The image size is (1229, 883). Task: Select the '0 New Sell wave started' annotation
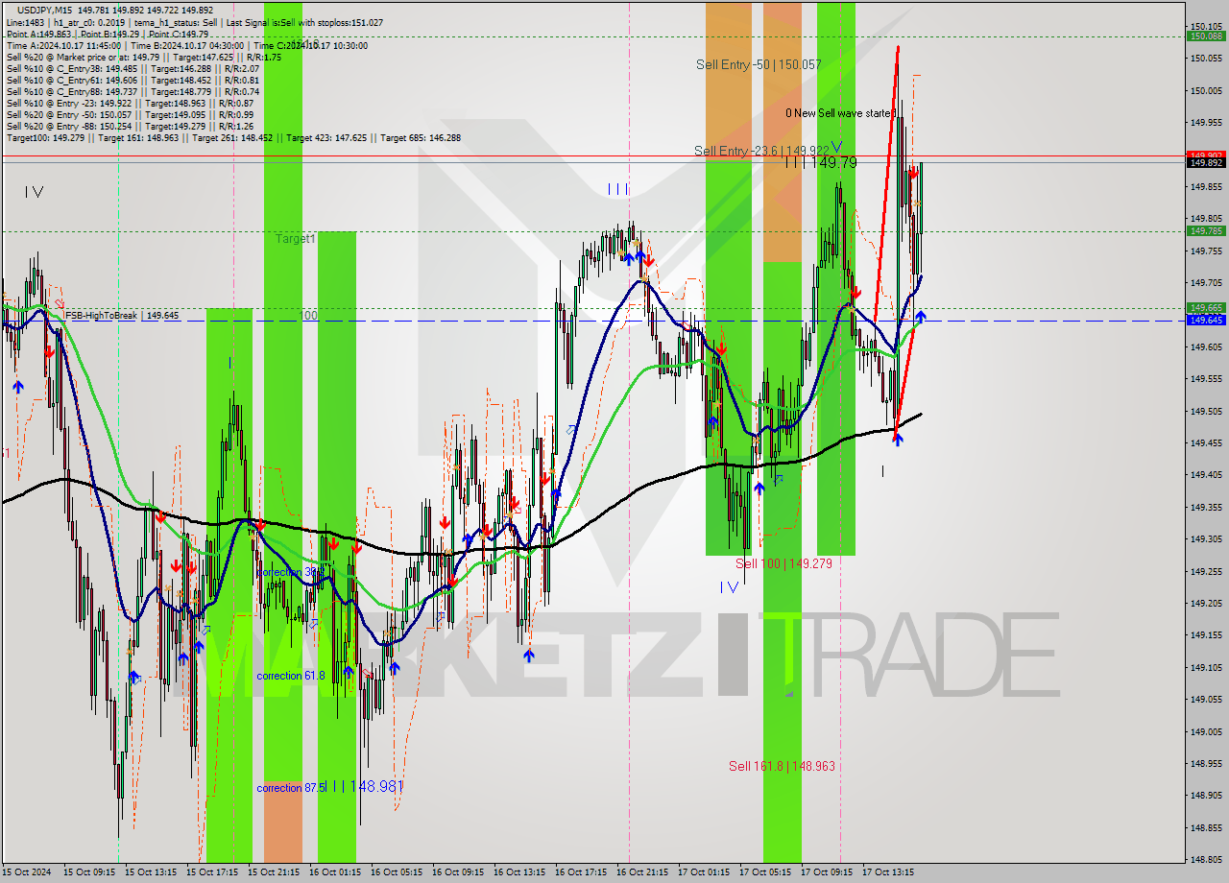[840, 113]
